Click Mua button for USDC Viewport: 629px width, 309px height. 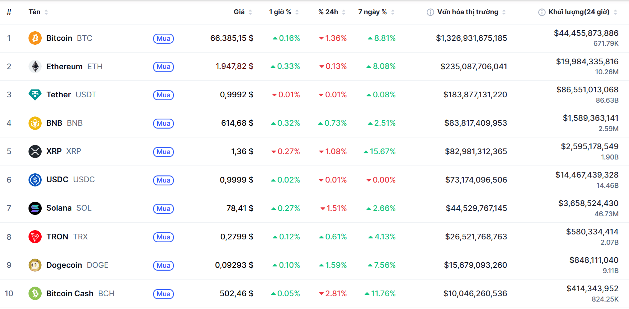(163, 180)
